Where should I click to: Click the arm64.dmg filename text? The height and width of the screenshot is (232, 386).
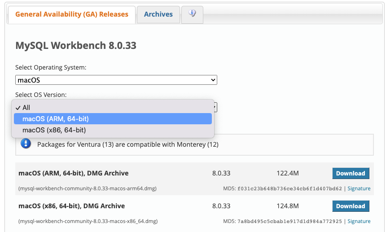(88, 188)
